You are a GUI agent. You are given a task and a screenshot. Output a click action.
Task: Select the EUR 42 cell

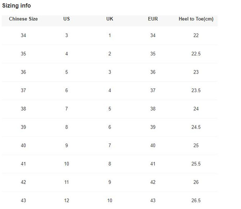click(153, 182)
